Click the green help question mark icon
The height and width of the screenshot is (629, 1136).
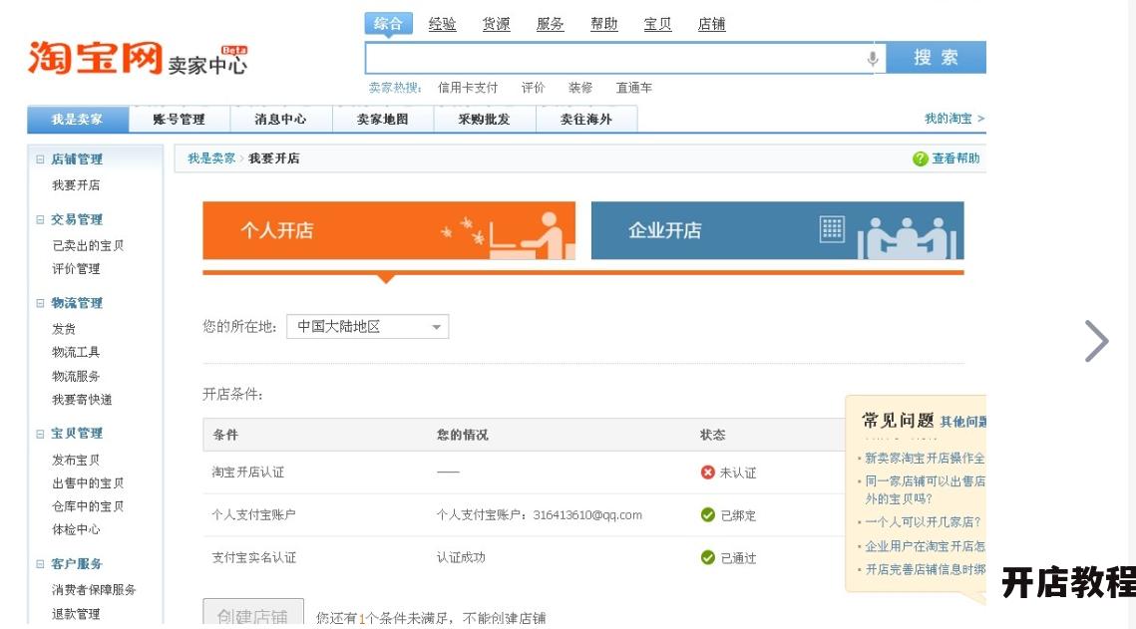pyautogui.click(x=921, y=158)
